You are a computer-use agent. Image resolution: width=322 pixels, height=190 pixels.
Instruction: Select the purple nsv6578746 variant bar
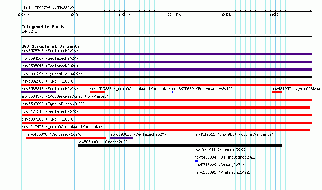click(x=166, y=54)
